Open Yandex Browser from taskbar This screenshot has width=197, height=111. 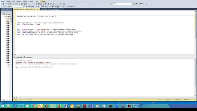pos(40,106)
